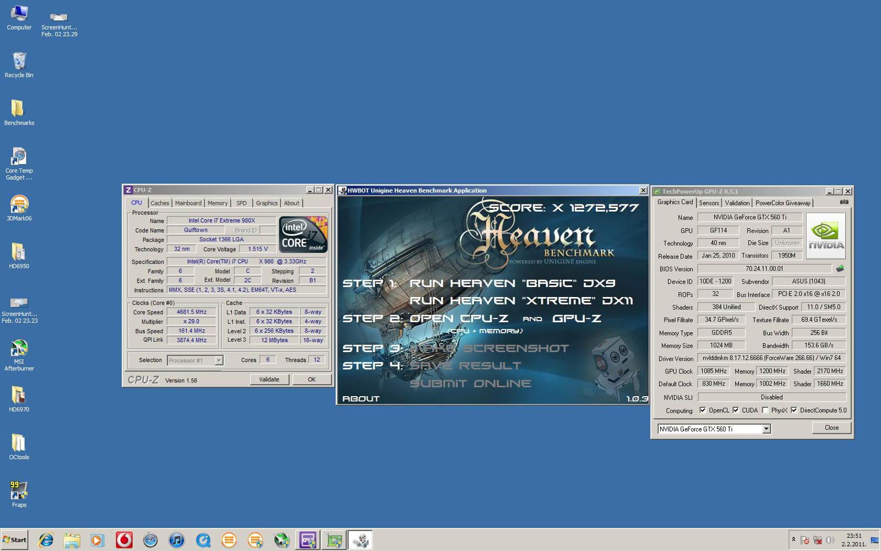Open QuickTime Player from taskbar
The height and width of the screenshot is (551, 881).
pos(203,541)
